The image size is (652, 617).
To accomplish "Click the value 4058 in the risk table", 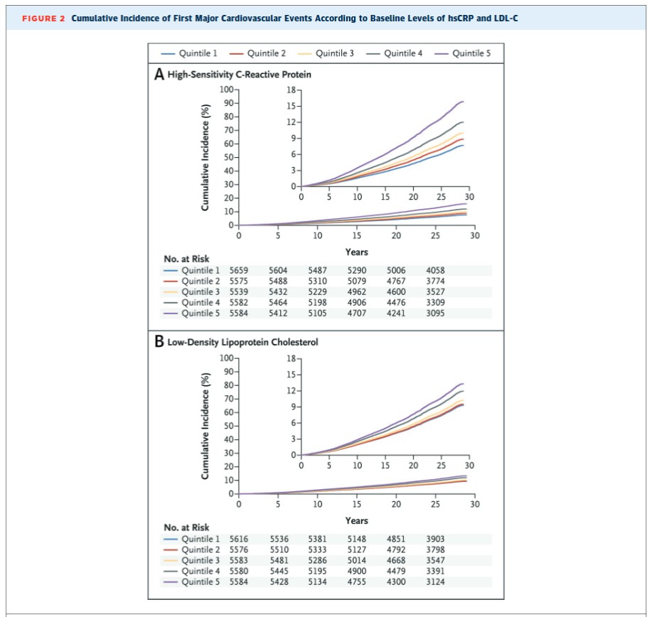I will (x=436, y=271).
